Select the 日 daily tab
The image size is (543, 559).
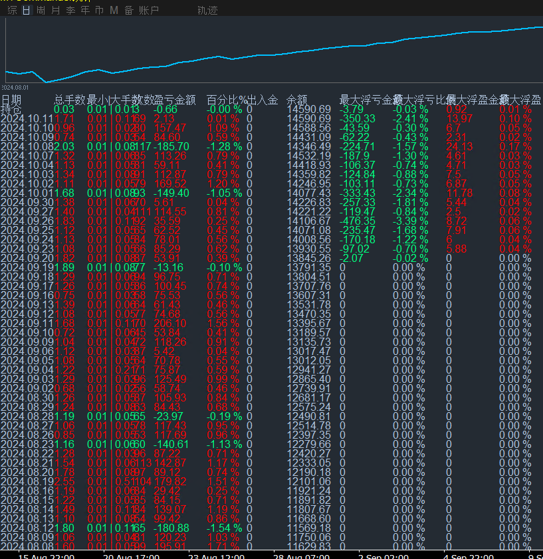[27, 11]
